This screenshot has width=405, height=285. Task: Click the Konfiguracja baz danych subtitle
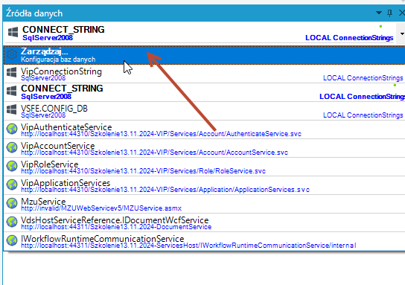click(58, 60)
